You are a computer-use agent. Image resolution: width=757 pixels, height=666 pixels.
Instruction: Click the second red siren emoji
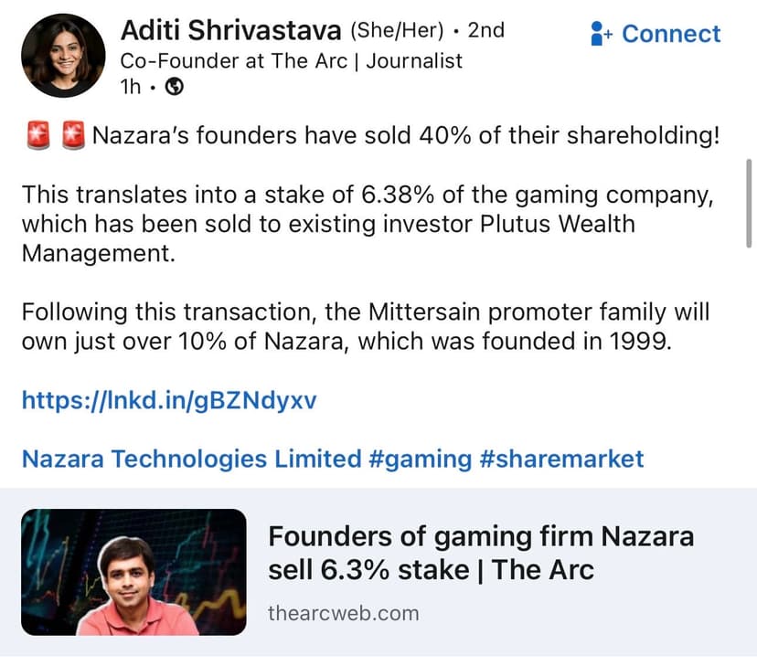point(72,138)
